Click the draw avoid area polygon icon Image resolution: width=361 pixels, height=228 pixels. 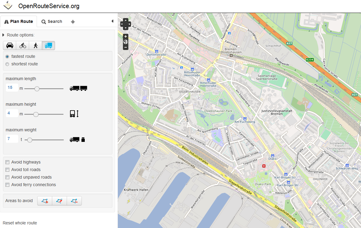tap(45, 201)
